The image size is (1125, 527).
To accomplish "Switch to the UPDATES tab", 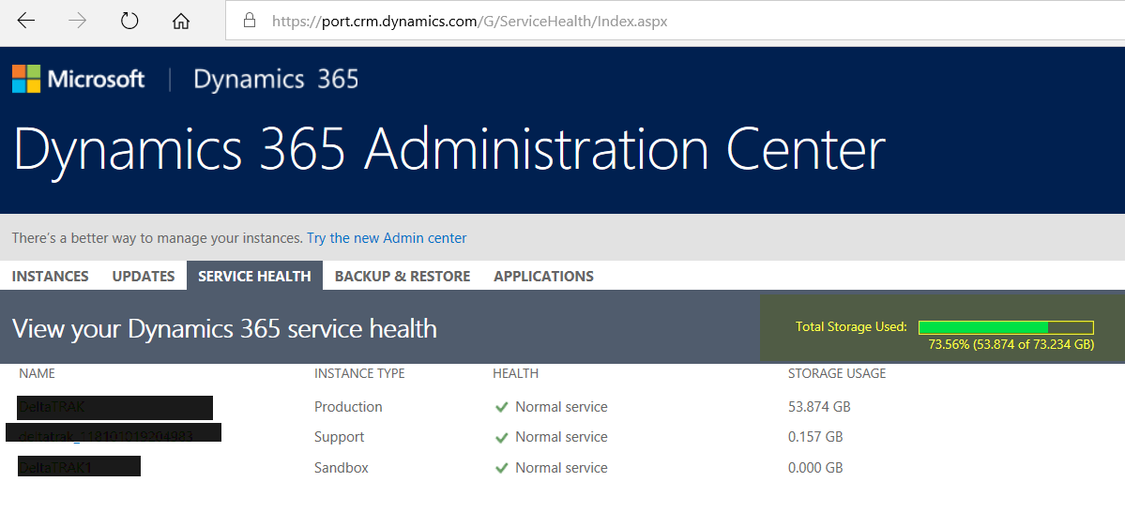I will (144, 276).
